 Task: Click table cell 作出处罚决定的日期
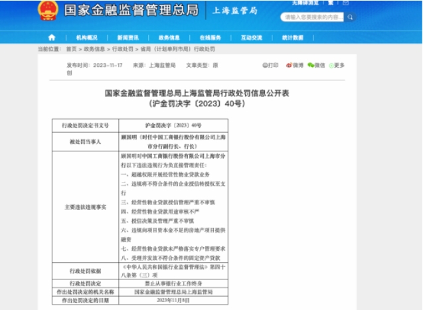click(85, 300)
